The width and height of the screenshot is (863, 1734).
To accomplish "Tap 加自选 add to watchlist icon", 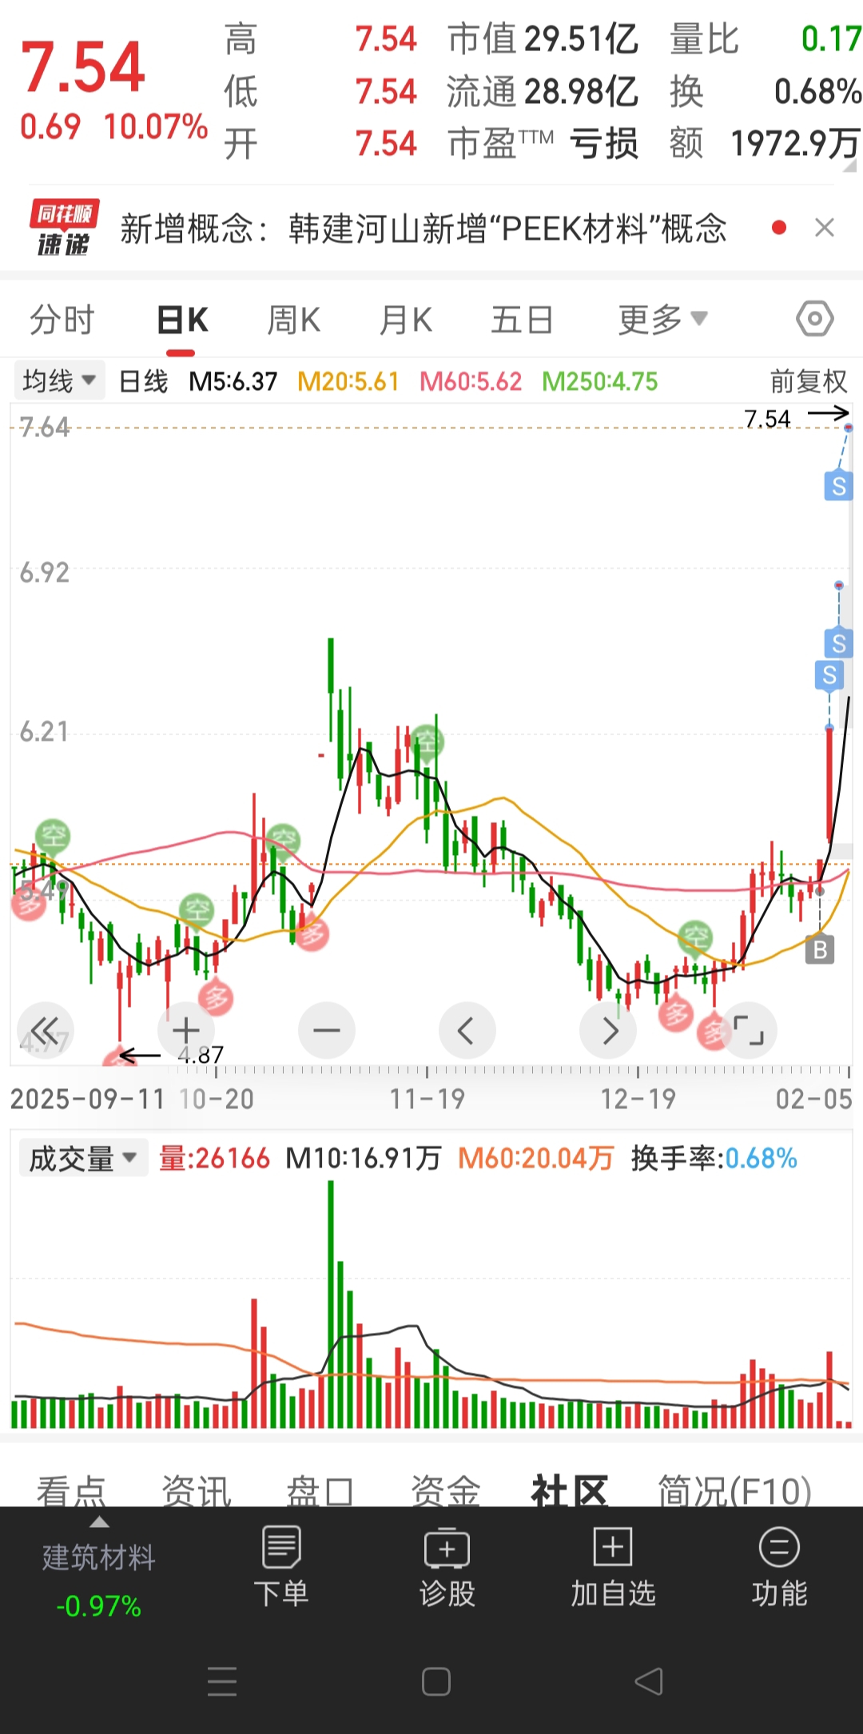I will 613,1566.
